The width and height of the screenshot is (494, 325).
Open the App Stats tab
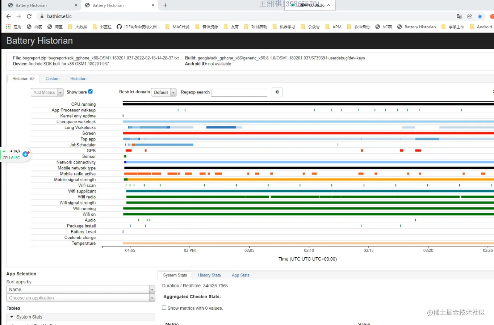(240, 275)
